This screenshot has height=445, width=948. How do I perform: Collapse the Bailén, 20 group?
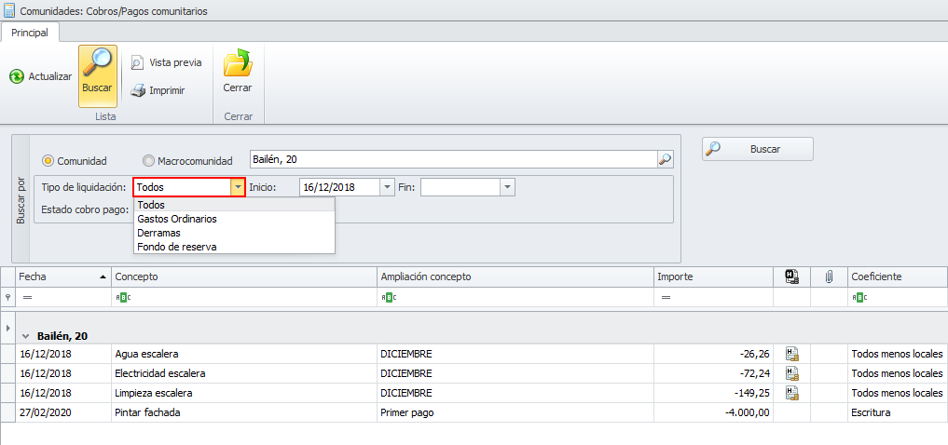click(25, 336)
